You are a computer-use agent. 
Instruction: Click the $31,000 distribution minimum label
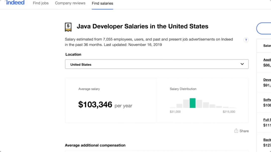coord(175,112)
